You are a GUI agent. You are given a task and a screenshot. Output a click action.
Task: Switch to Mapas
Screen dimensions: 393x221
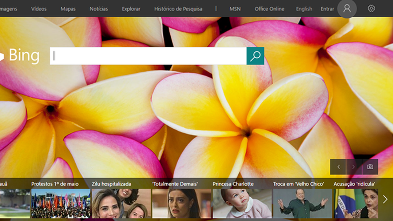point(69,9)
